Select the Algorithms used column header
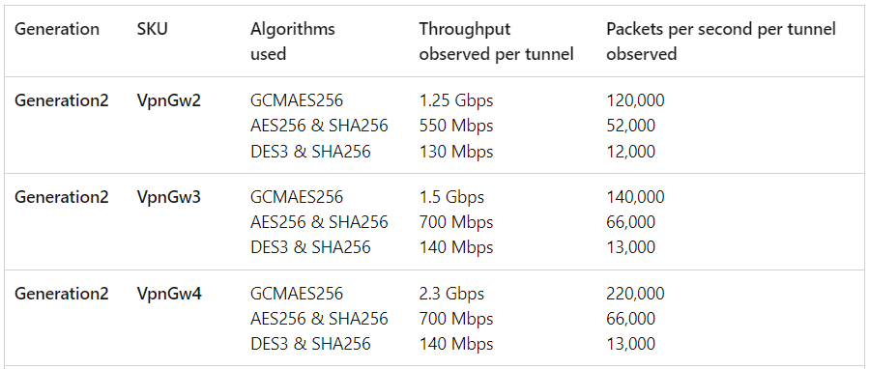 (293, 42)
